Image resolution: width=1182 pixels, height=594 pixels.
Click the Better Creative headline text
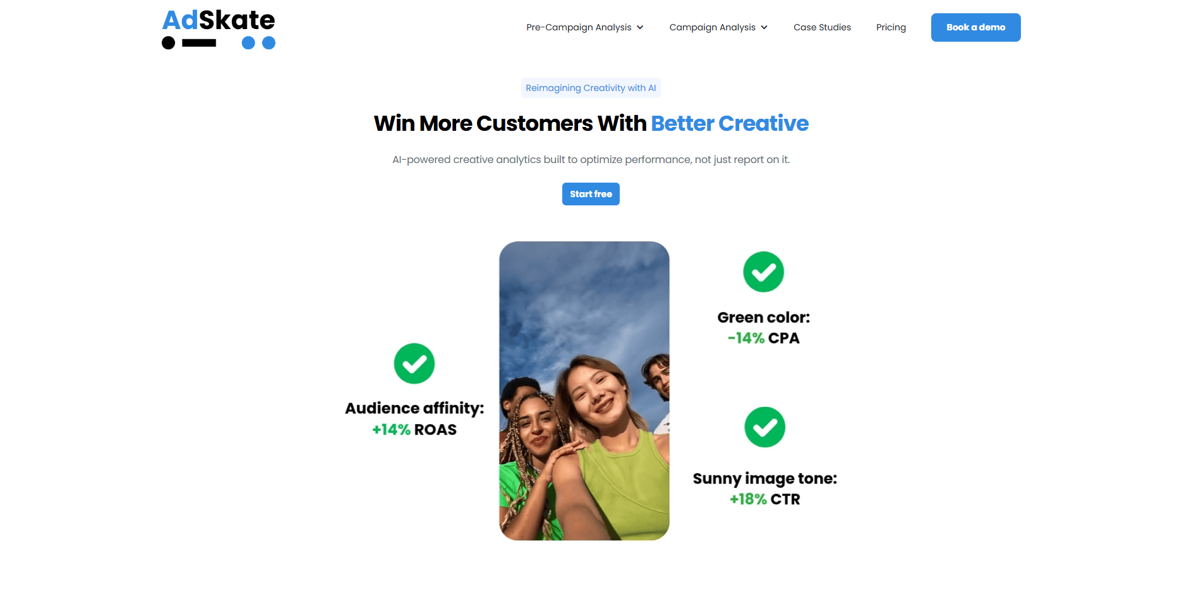(x=730, y=123)
